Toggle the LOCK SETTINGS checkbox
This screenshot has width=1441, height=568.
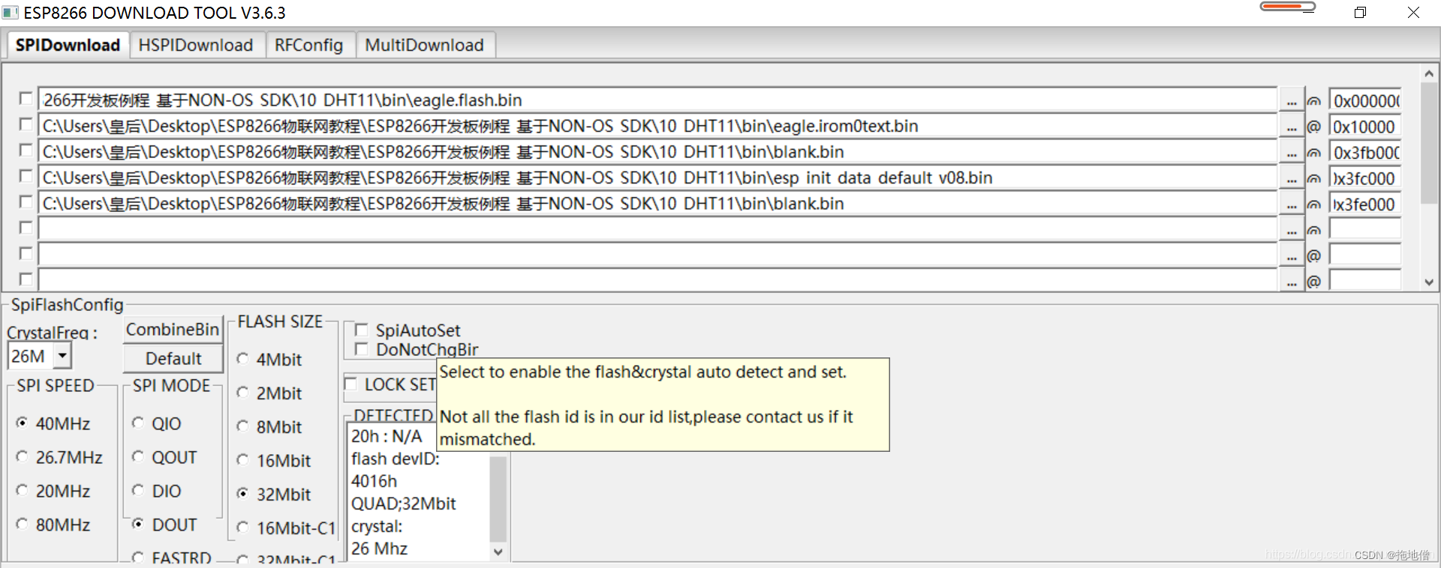pos(351,384)
